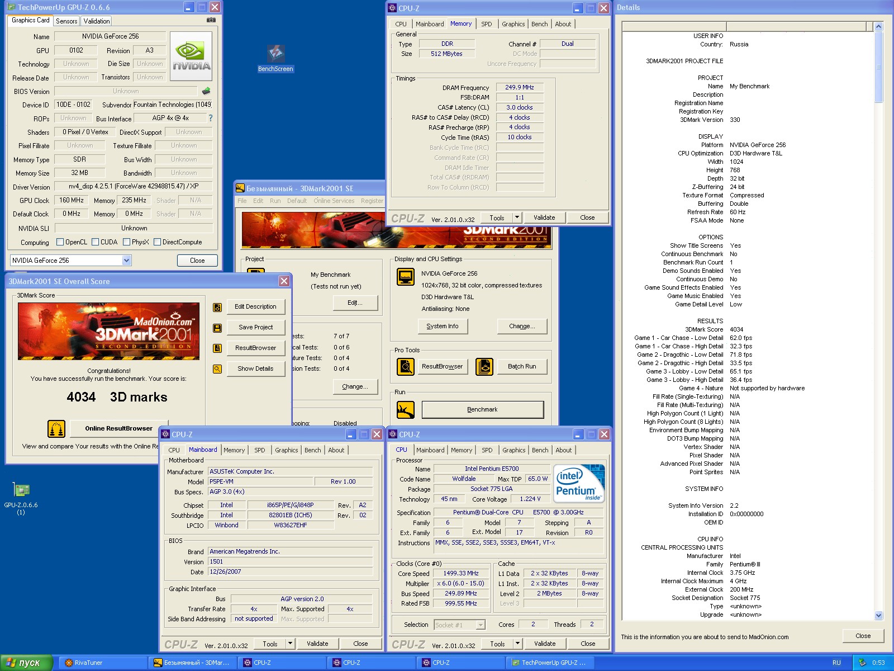This screenshot has width=894, height=671.
Task: Click the Edit... button in Project section
Action: tap(355, 303)
